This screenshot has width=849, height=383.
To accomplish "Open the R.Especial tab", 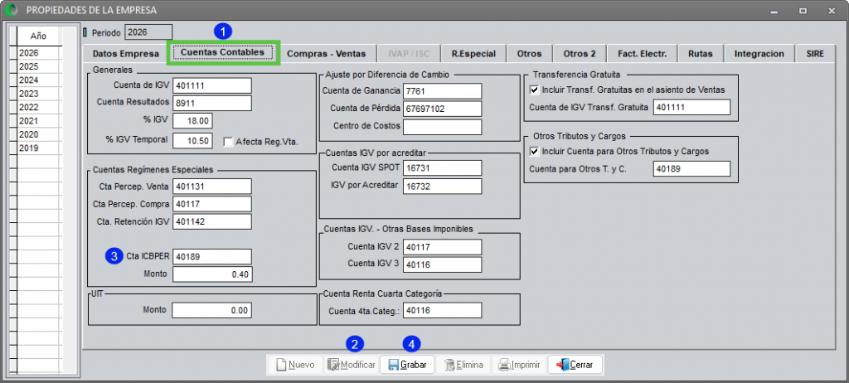I will point(472,54).
